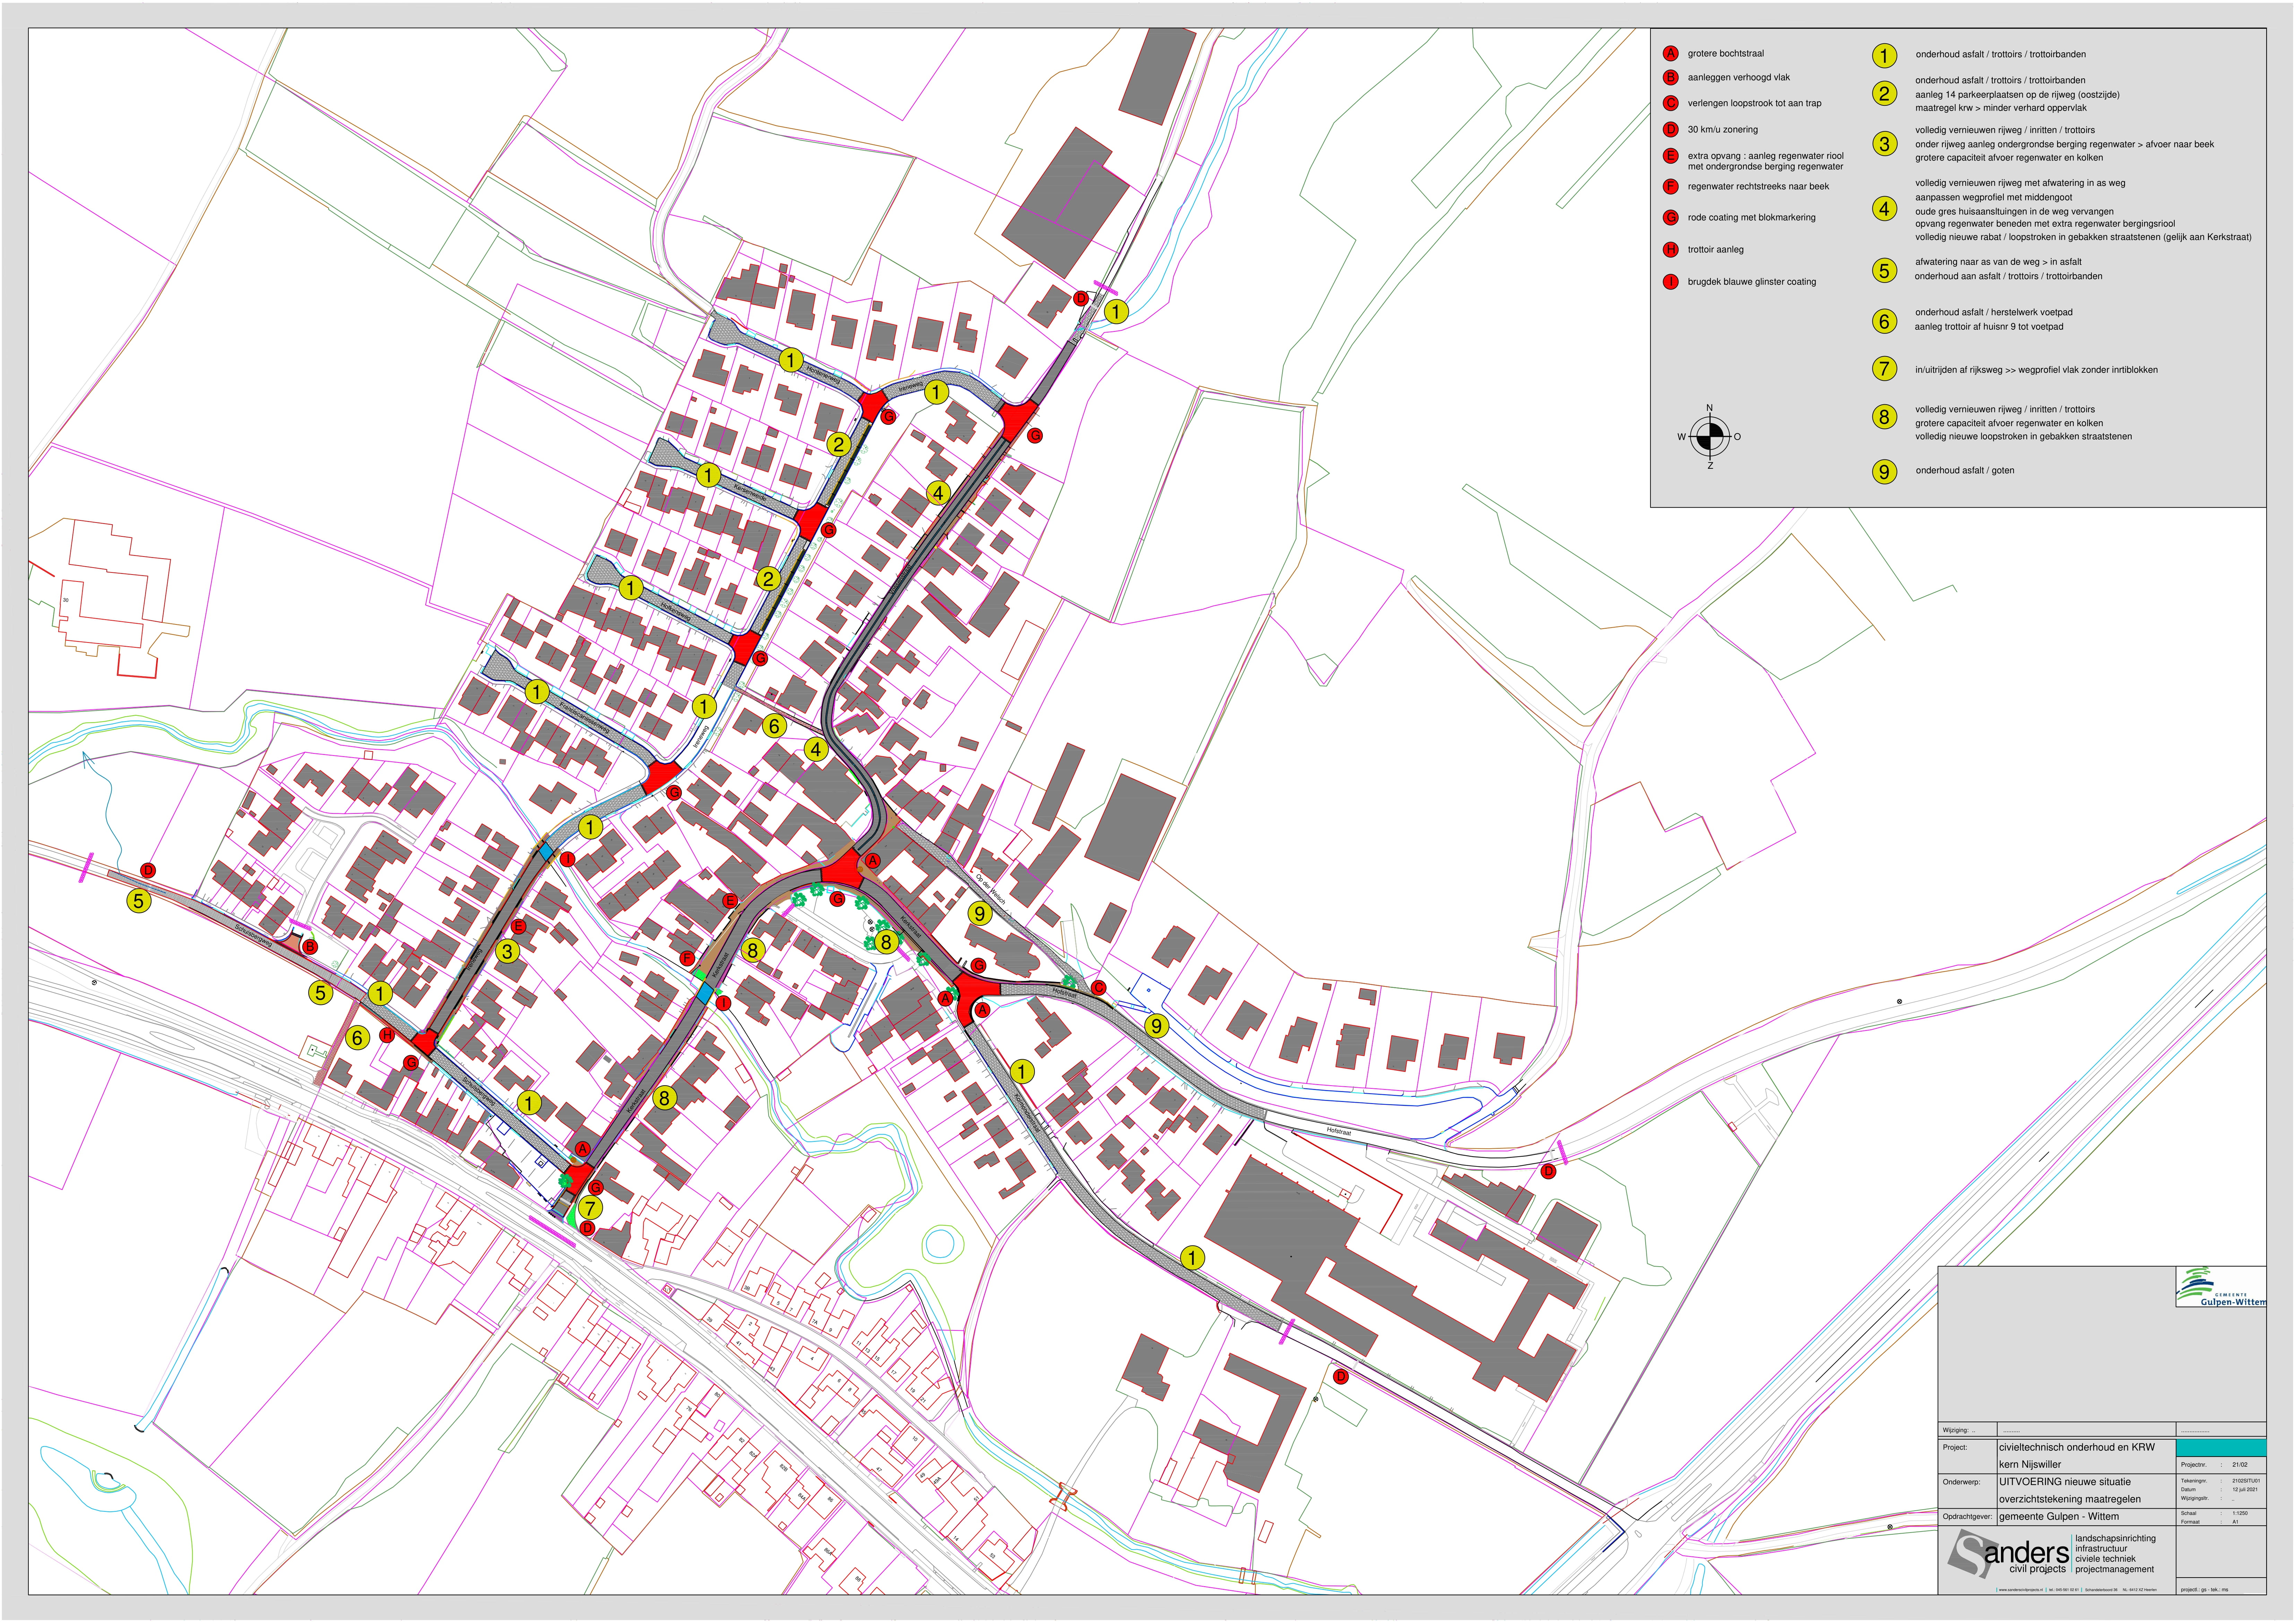
Task: Select format value "A1"
Action: 2235,1522
